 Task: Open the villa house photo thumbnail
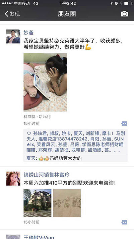click(x=38, y=203)
